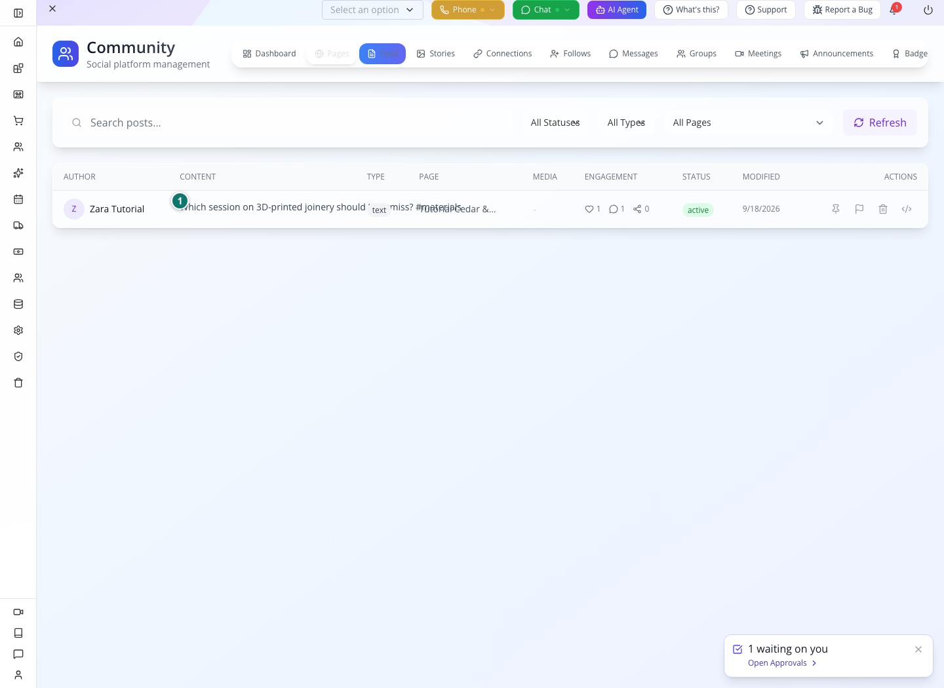Image resolution: width=944 pixels, height=688 pixels.
Task: Click the banknote icon in the sidebar
Action: [x=18, y=252]
